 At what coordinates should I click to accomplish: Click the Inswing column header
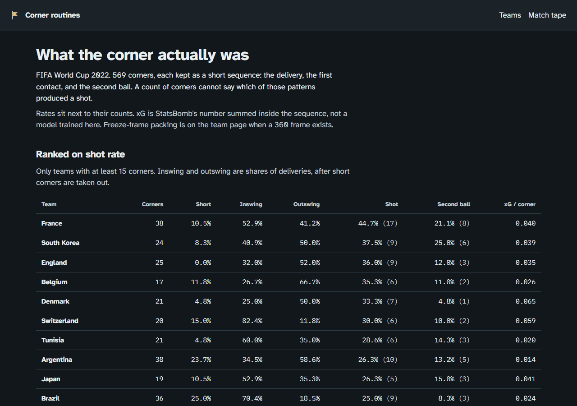coord(251,204)
